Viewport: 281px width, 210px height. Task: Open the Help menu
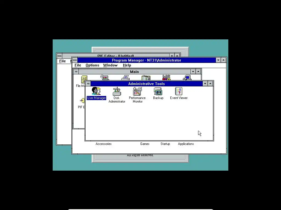click(127, 65)
